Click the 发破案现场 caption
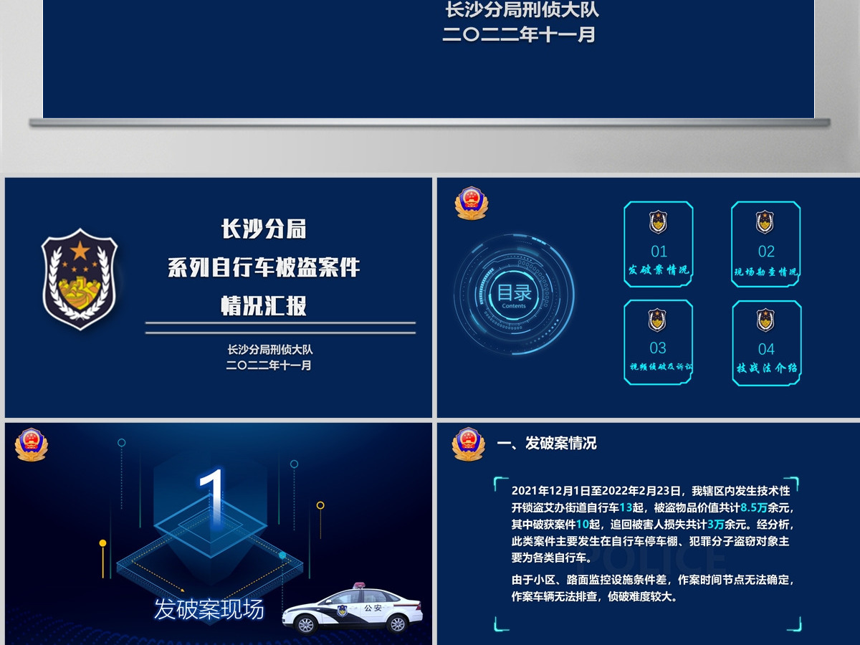This screenshot has height=645, width=860. coord(209,609)
